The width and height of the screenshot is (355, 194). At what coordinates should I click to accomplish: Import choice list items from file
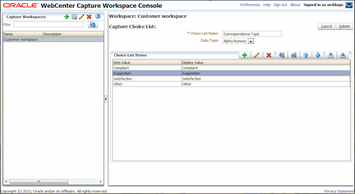click(343, 55)
